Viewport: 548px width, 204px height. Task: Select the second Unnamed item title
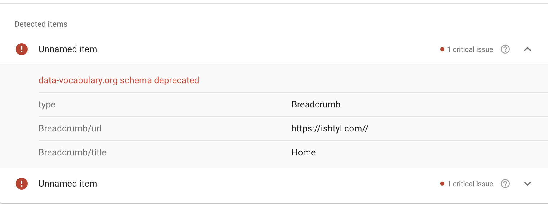click(68, 184)
